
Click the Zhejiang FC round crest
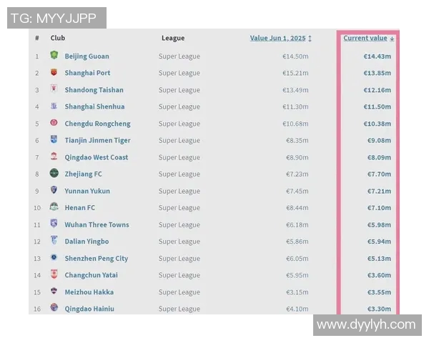tap(54, 174)
